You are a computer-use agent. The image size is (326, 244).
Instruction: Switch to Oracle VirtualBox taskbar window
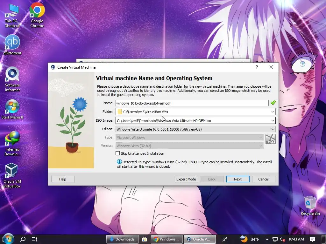click(200, 239)
